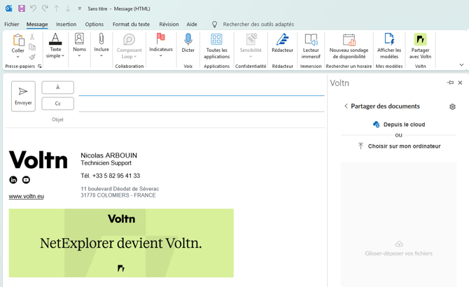This screenshot has width=469, height=287.
Task: Click Afficher les modèles
Action: pyautogui.click(x=389, y=46)
